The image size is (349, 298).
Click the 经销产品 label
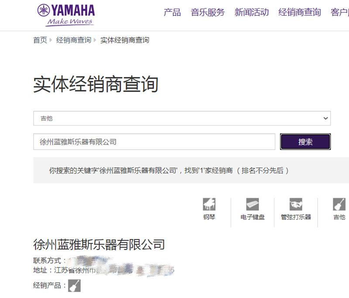point(49,285)
